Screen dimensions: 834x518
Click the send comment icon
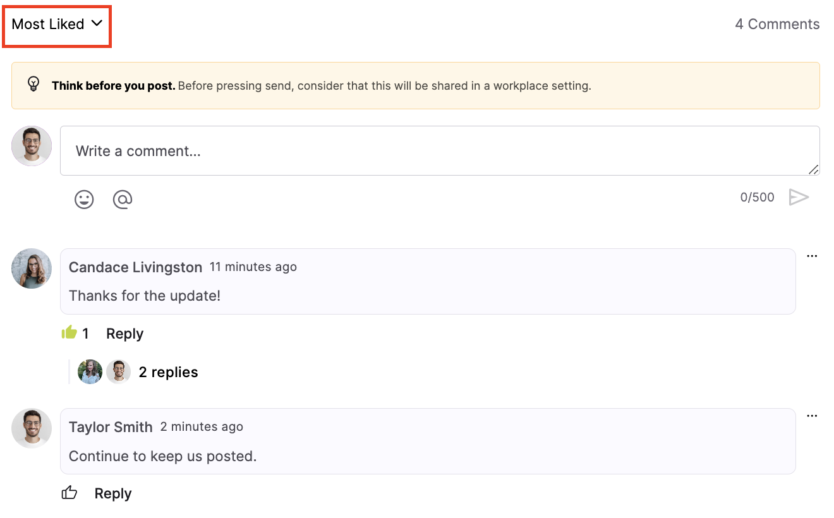[799, 196]
